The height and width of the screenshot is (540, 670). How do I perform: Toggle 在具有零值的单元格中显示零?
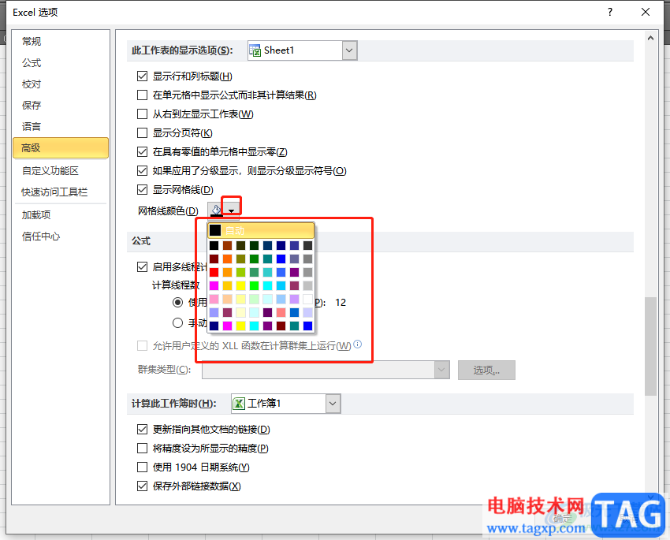[x=143, y=151]
